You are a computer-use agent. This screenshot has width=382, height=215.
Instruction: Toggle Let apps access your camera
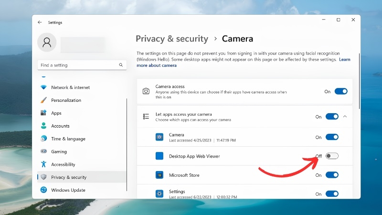point(332,117)
